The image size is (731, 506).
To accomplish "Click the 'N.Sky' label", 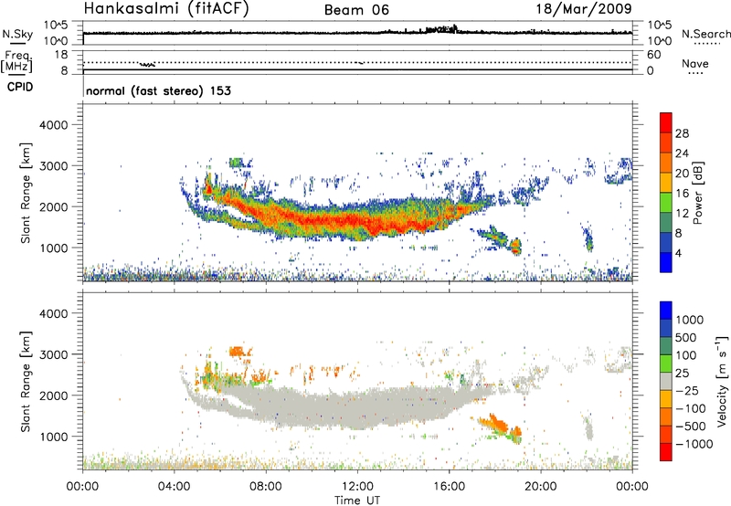I will pyautogui.click(x=17, y=34).
